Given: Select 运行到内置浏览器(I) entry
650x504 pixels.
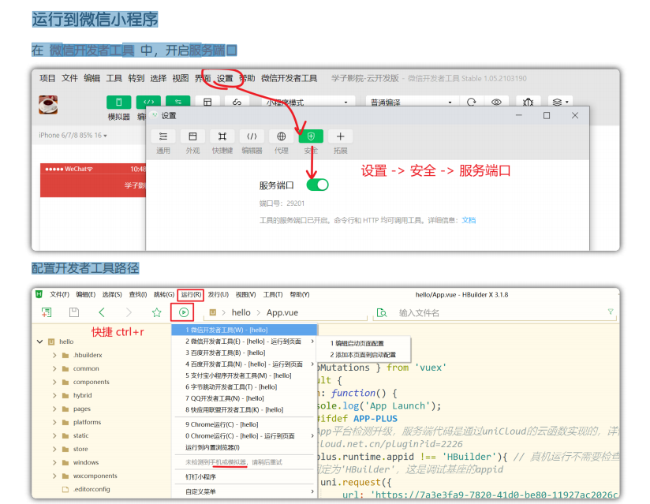Looking at the screenshot, I should pos(245,447).
